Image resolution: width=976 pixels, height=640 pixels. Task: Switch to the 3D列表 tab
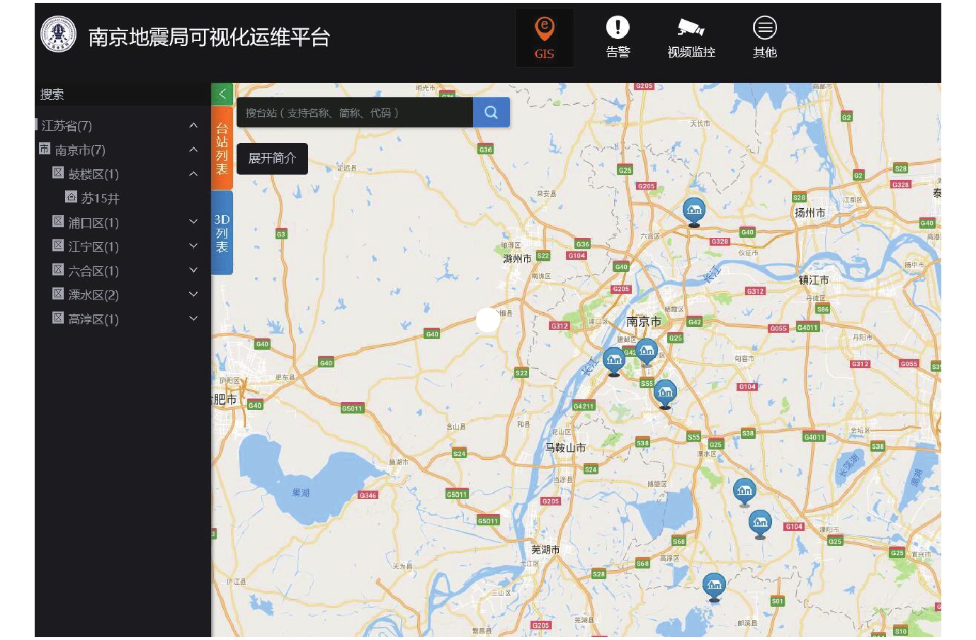222,233
